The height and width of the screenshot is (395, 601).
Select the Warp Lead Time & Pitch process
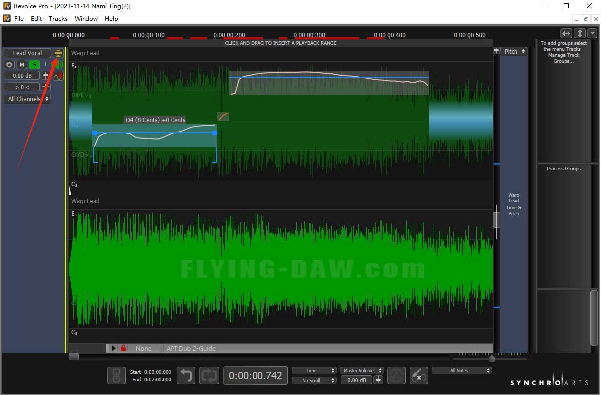[x=514, y=204]
